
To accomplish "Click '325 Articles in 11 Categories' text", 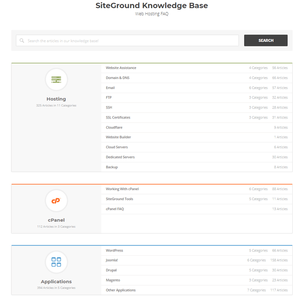I will pos(56,106).
